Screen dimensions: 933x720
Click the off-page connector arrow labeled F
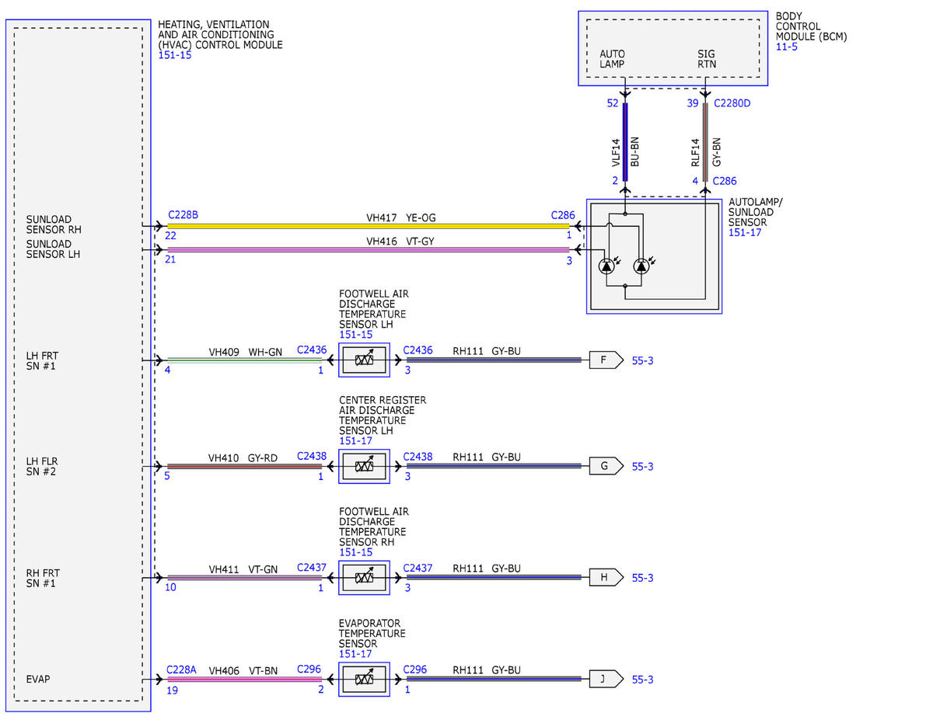point(606,360)
